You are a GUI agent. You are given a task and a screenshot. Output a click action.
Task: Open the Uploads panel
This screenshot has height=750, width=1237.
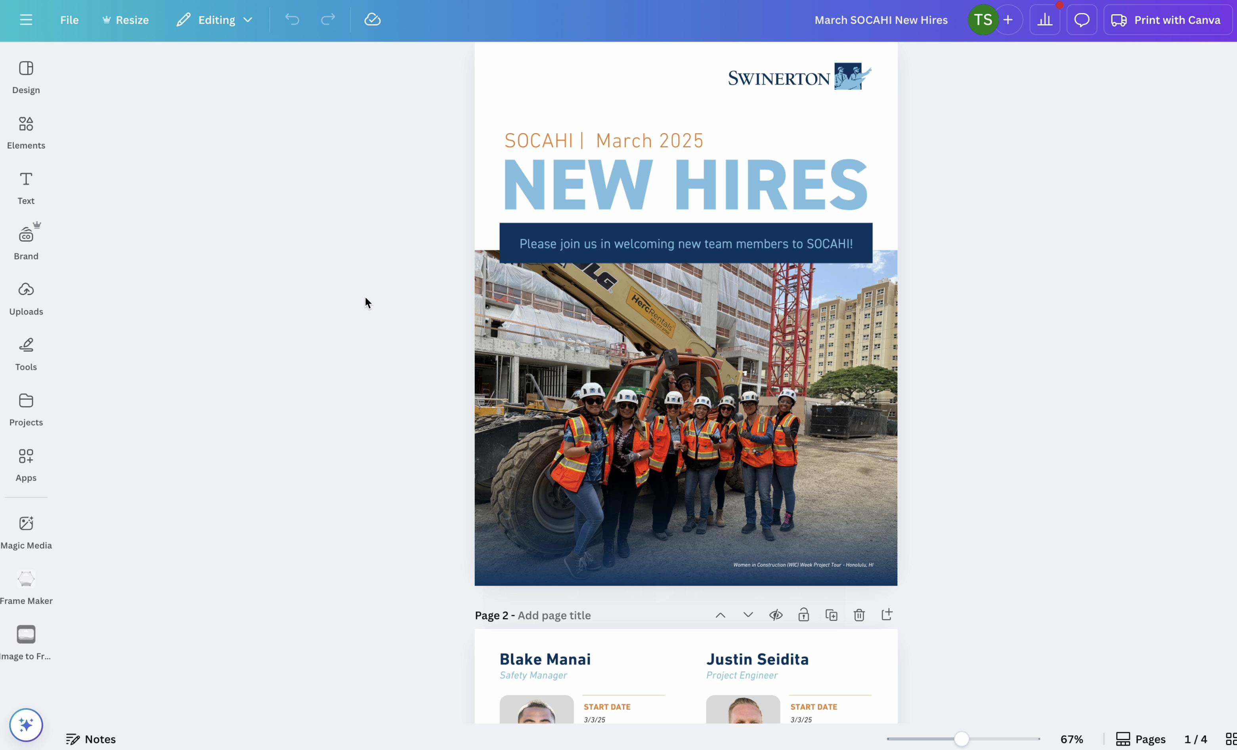[26, 299]
